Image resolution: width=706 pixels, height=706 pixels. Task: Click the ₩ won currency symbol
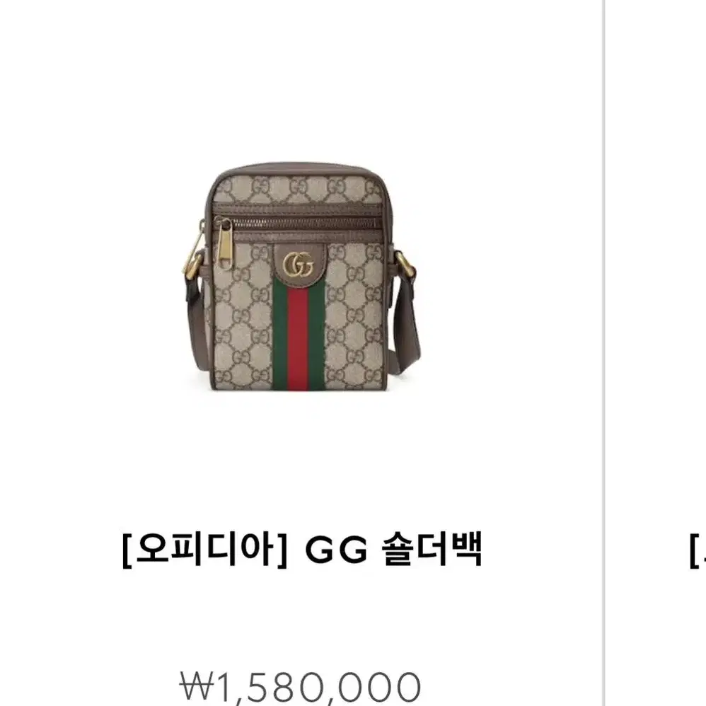197,686
